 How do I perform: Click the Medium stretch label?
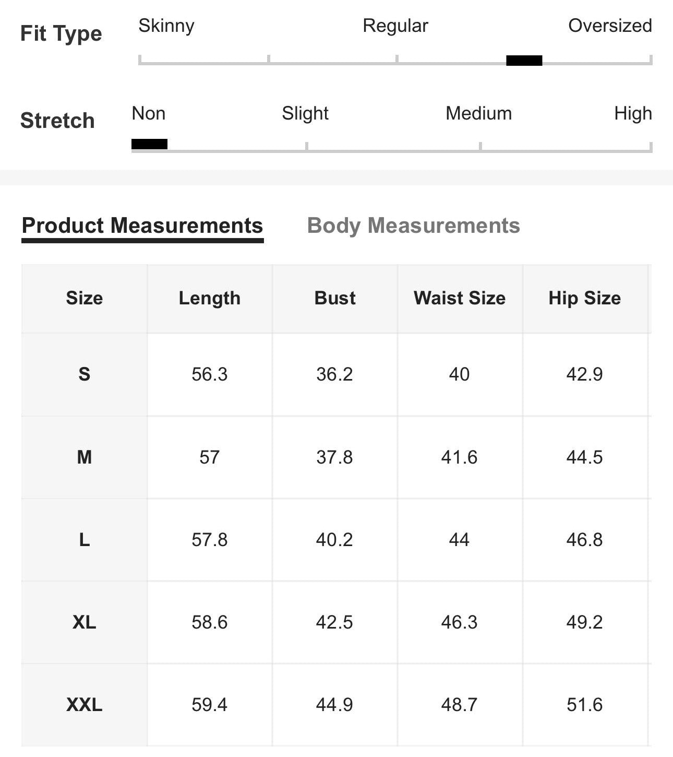[x=477, y=113]
